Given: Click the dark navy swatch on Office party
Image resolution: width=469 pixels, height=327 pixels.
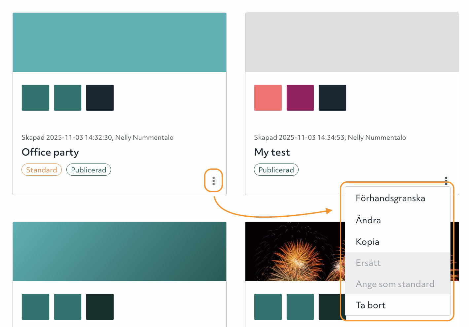Looking at the screenshot, I should [x=100, y=97].
